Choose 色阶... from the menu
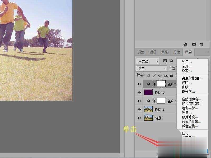This screenshot has height=158, width=211. pyautogui.click(x=187, y=83)
